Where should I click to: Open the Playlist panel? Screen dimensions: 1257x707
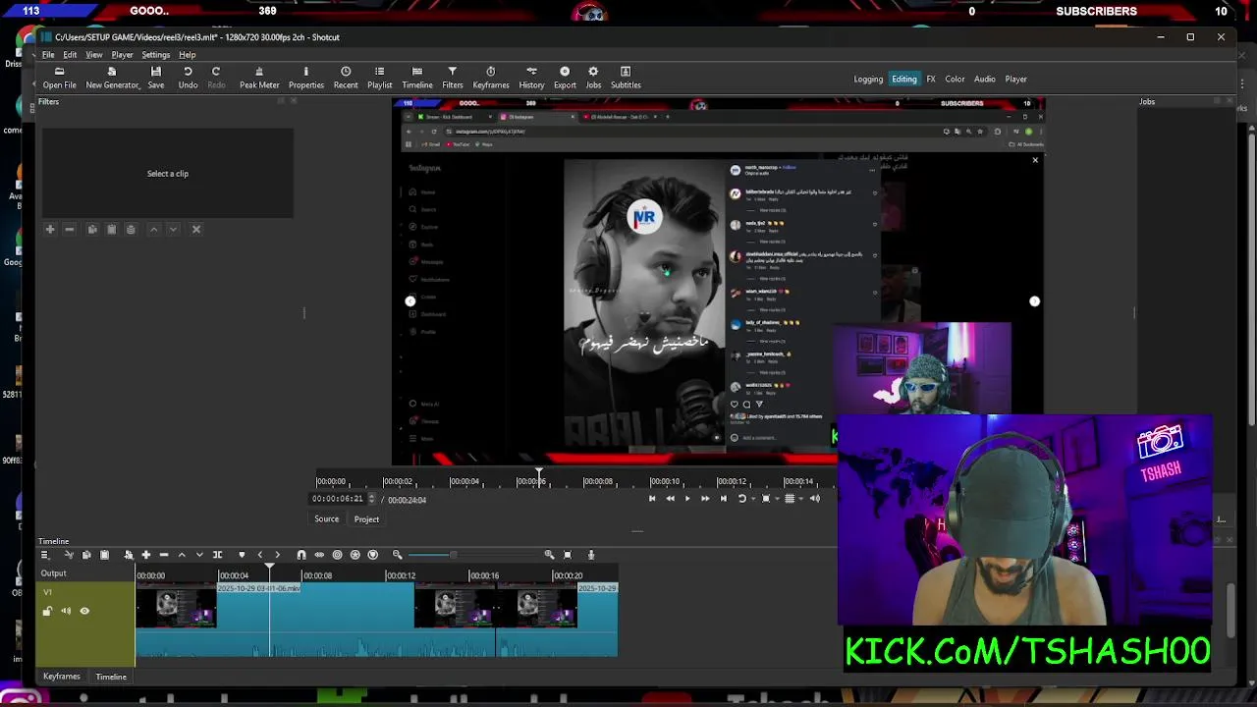click(379, 78)
